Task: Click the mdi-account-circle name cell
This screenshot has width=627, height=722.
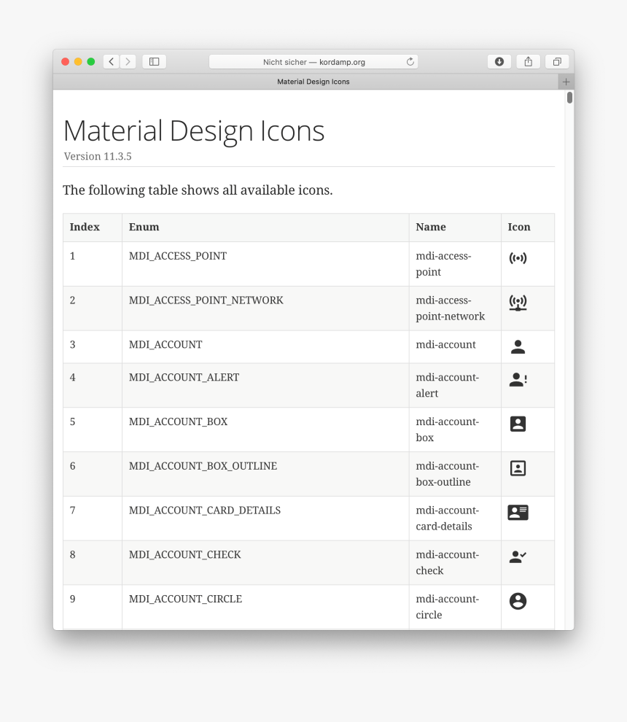Action: (x=455, y=607)
